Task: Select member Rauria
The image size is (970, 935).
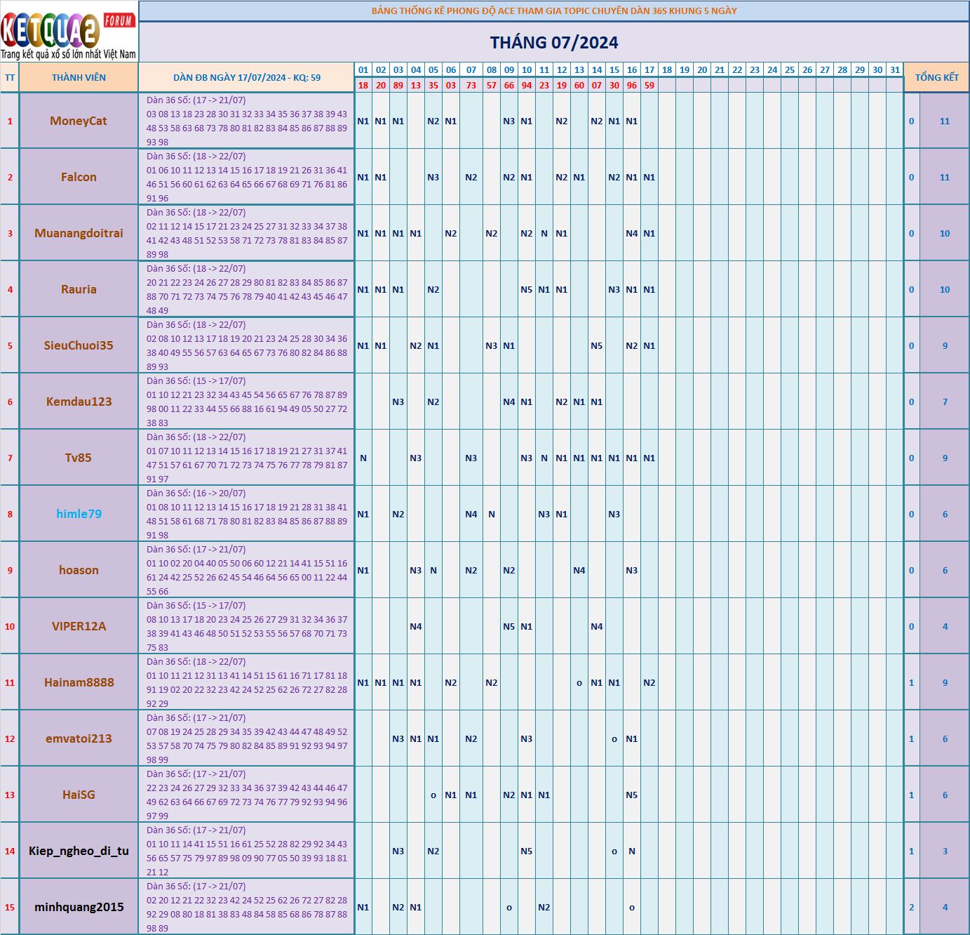Action: [x=79, y=289]
